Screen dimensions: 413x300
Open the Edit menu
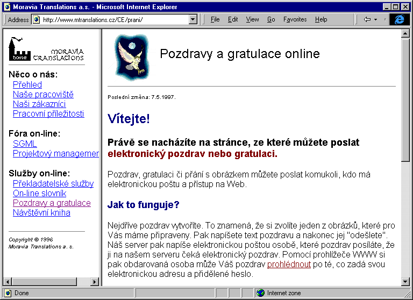233,19
